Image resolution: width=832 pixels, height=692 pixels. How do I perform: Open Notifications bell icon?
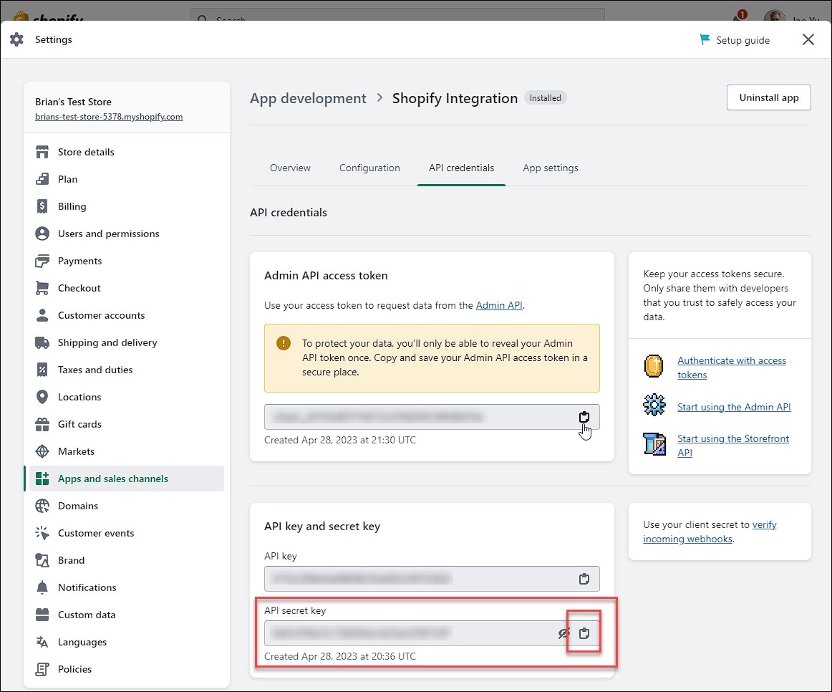(42, 587)
